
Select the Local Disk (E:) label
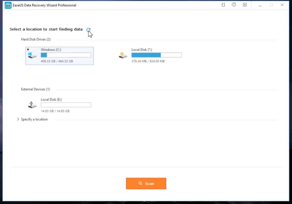pos(51,100)
